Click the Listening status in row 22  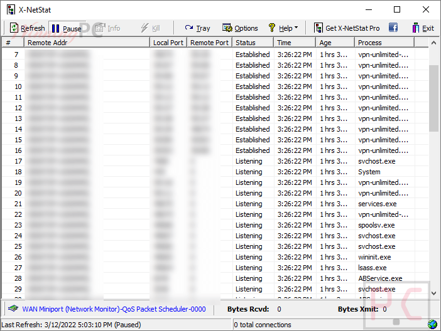coord(249,214)
